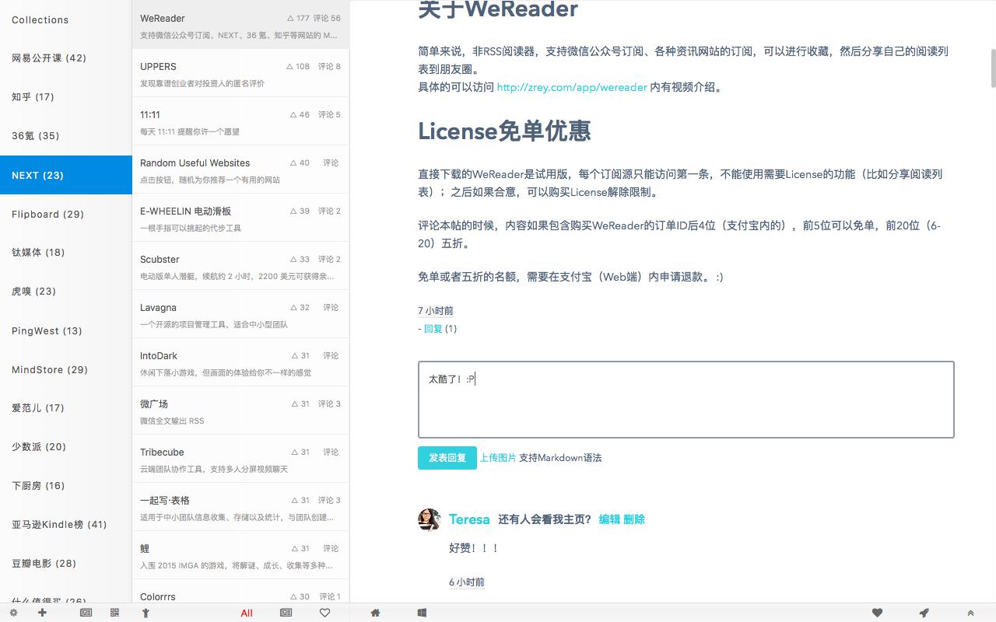Open the 下厨房 (16) collection
Screen dimensions: 996x622
(x=66, y=486)
